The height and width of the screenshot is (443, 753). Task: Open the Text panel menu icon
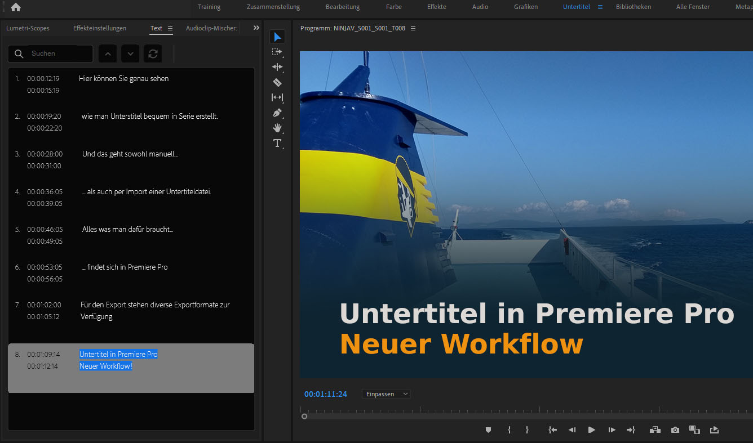(x=170, y=28)
